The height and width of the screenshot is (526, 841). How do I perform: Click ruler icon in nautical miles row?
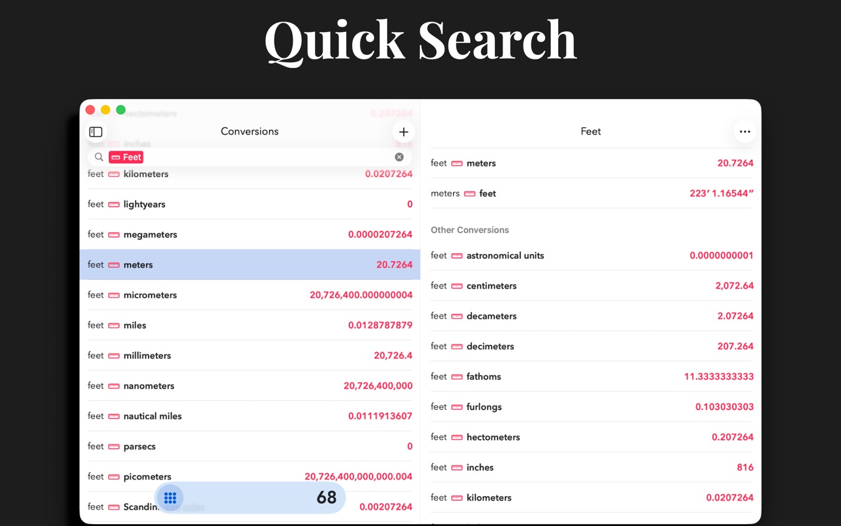tap(113, 416)
